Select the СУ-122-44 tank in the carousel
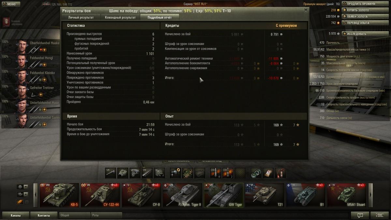The width and height of the screenshot is (391, 220). [100, 195]
